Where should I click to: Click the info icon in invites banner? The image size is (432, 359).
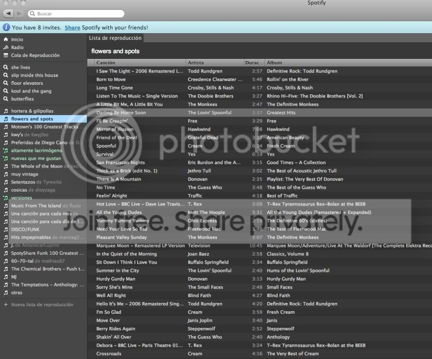pyautogui.click(x=6, y=27)
